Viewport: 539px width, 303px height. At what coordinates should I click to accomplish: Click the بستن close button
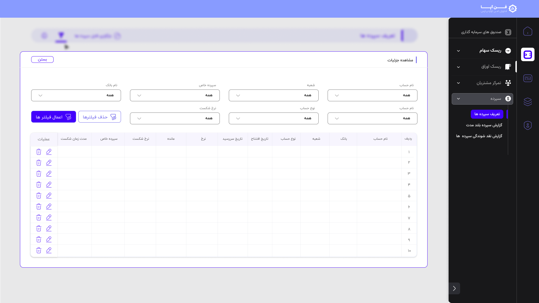(x=42, y=59)
